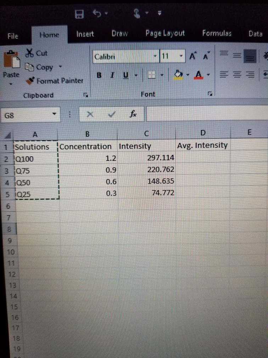Switch to the Data tab

[x=256, y=34]
